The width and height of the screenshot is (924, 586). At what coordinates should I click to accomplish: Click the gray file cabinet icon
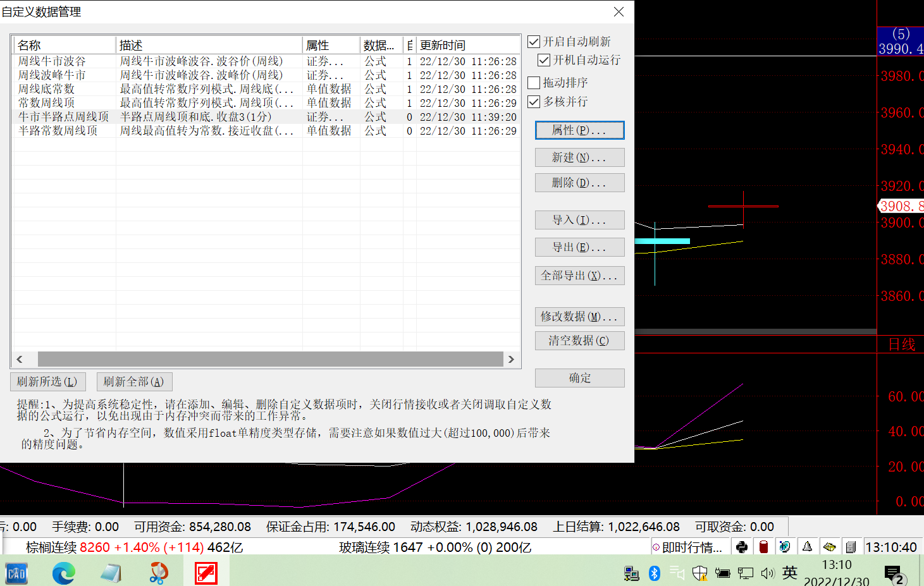click(x=851, y=547)
